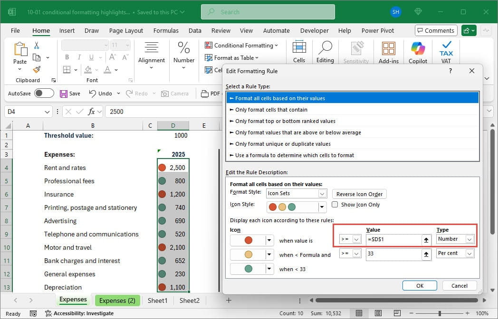Viewport: 498px width, 319px height.
Task: Click OK to apply the rule
Action: (420, 285)
